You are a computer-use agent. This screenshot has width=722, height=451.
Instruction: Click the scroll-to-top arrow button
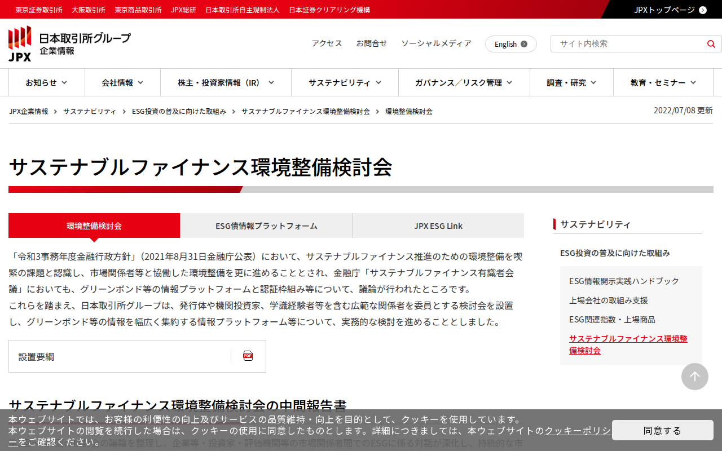pyautogui.click(x=695, y=377)
